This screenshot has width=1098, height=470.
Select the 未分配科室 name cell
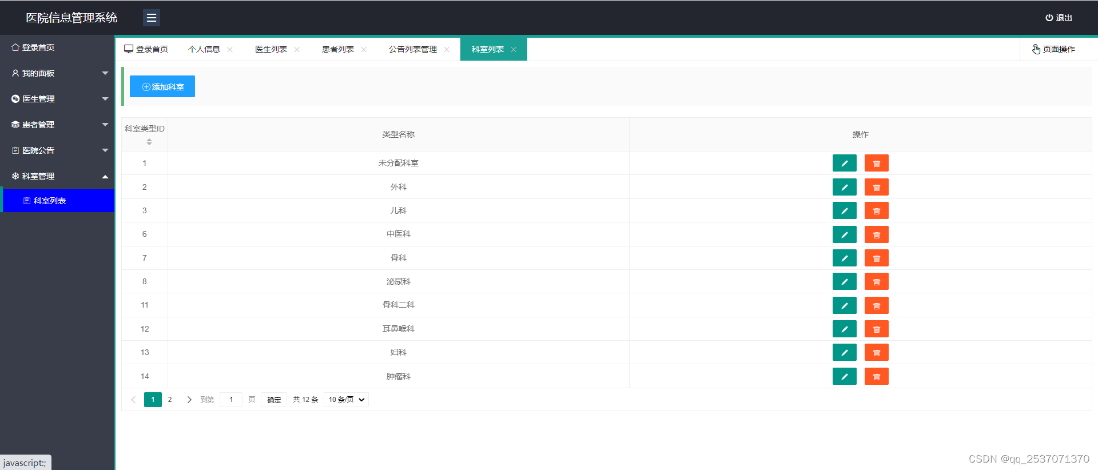tap(399, 163)
